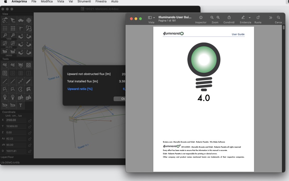289x181 pixels.
Task: Open the Vista sidebar view dropdown
Action: (151, 18)
